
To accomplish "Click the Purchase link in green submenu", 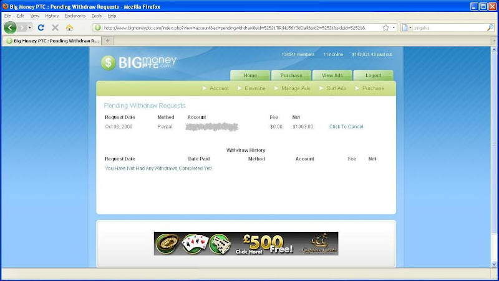I will coord(373,88).
